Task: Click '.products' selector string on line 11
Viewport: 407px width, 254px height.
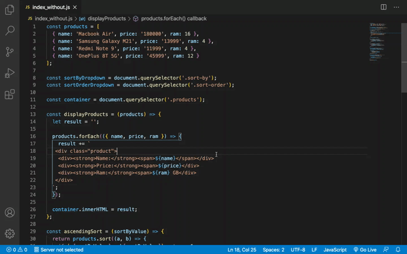Action: point(183,99)
